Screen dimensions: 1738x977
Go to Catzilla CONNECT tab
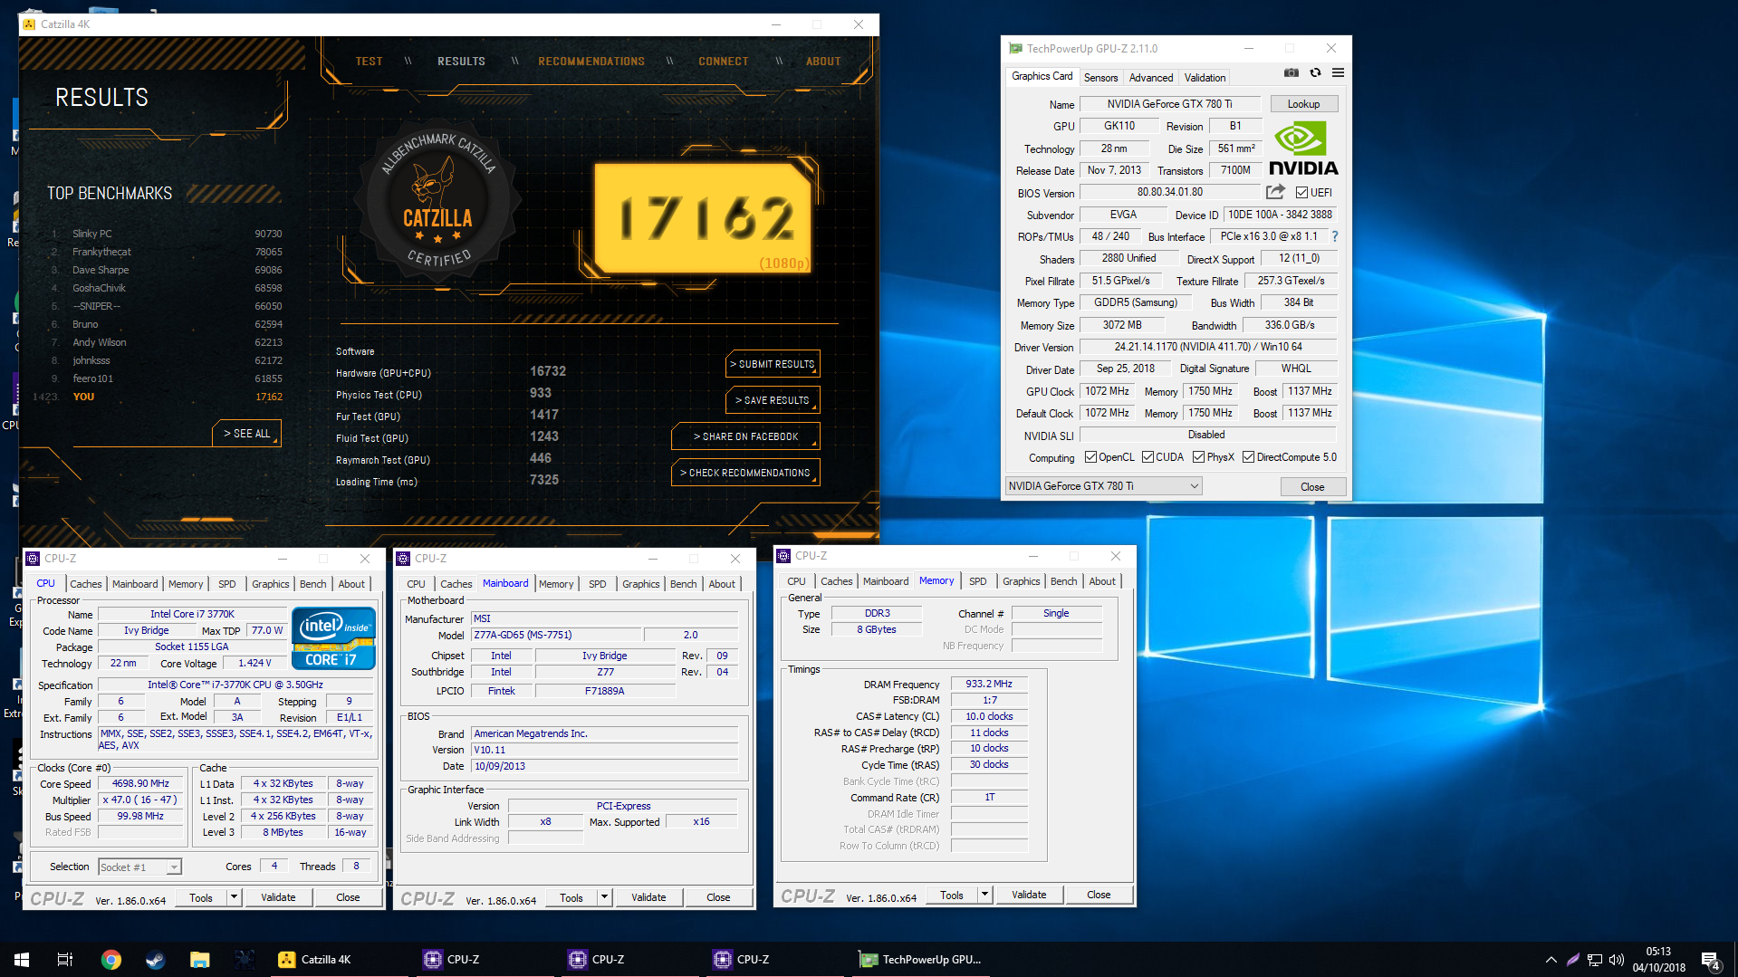click(724, 62)
